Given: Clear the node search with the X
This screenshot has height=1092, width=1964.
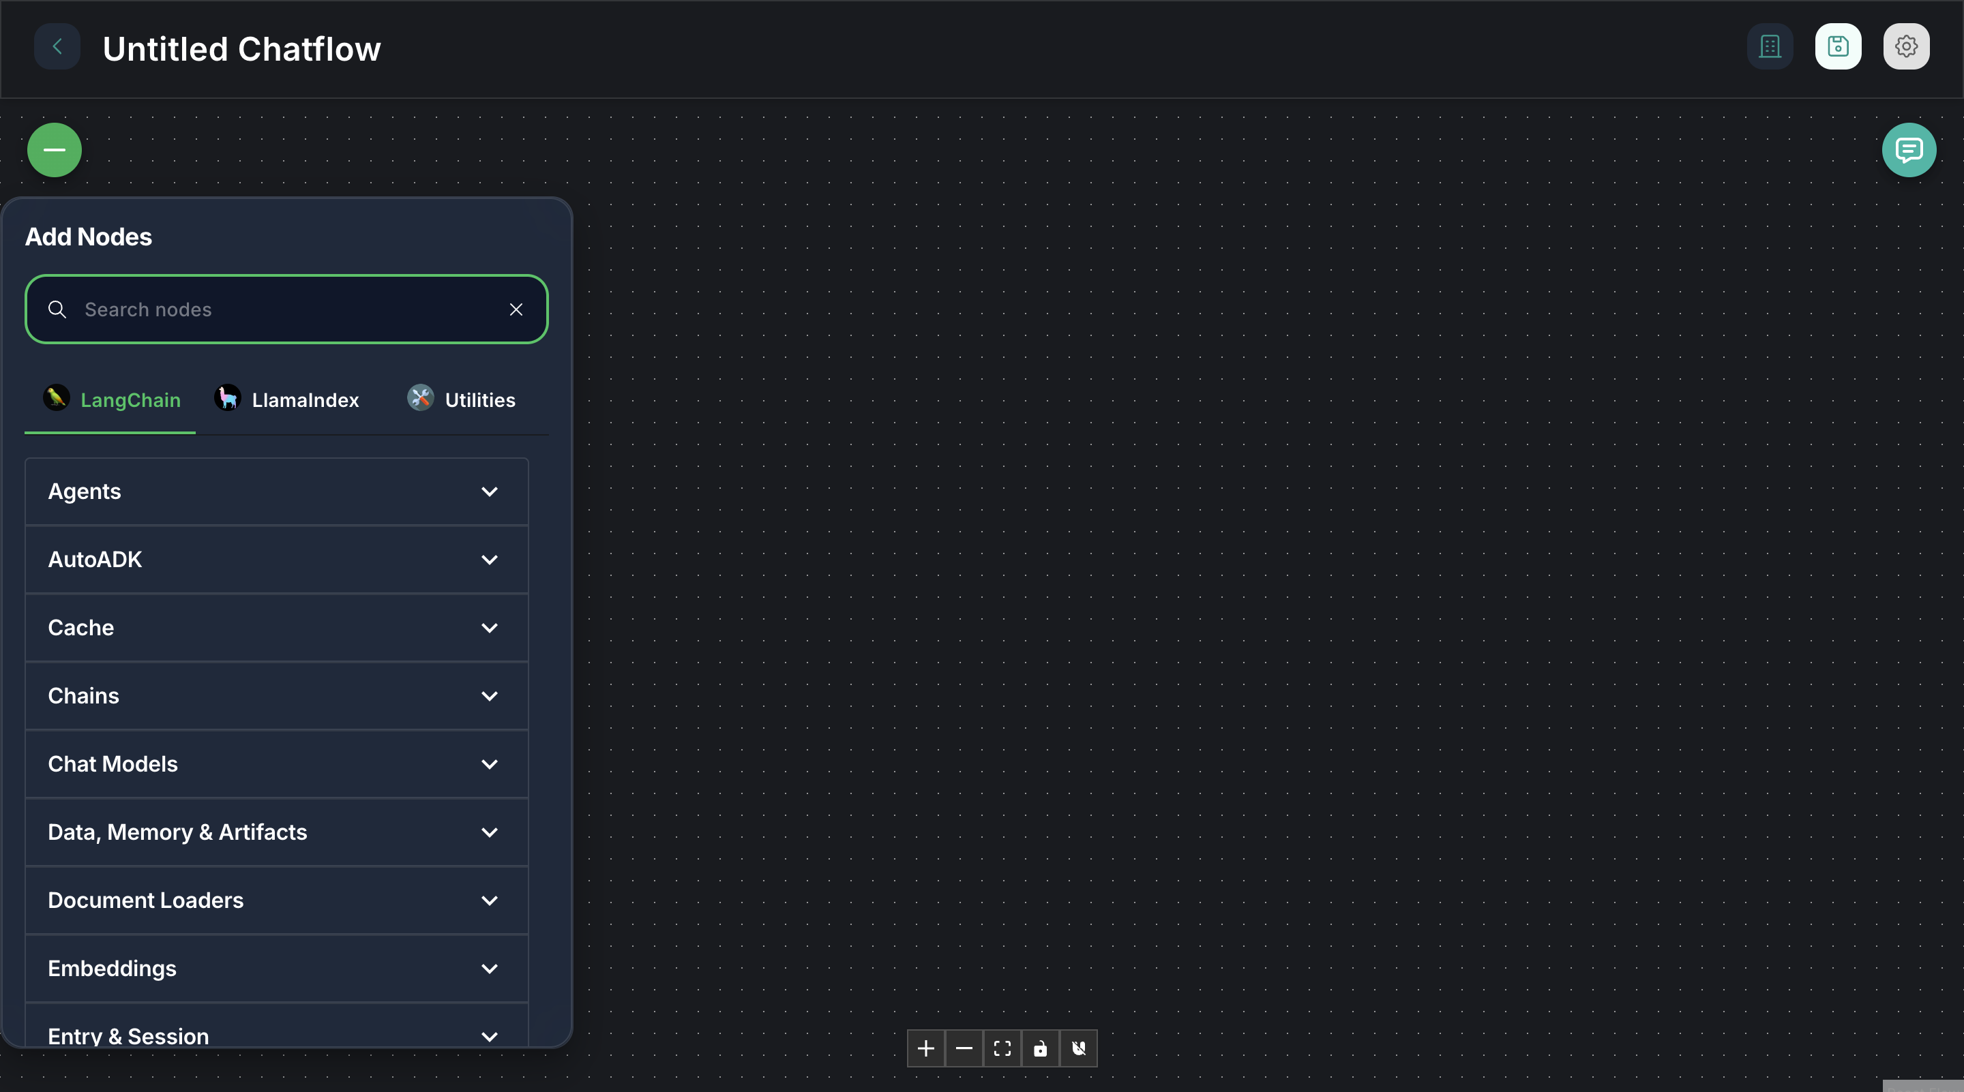Looking at the screenshot, I should 516,309.
